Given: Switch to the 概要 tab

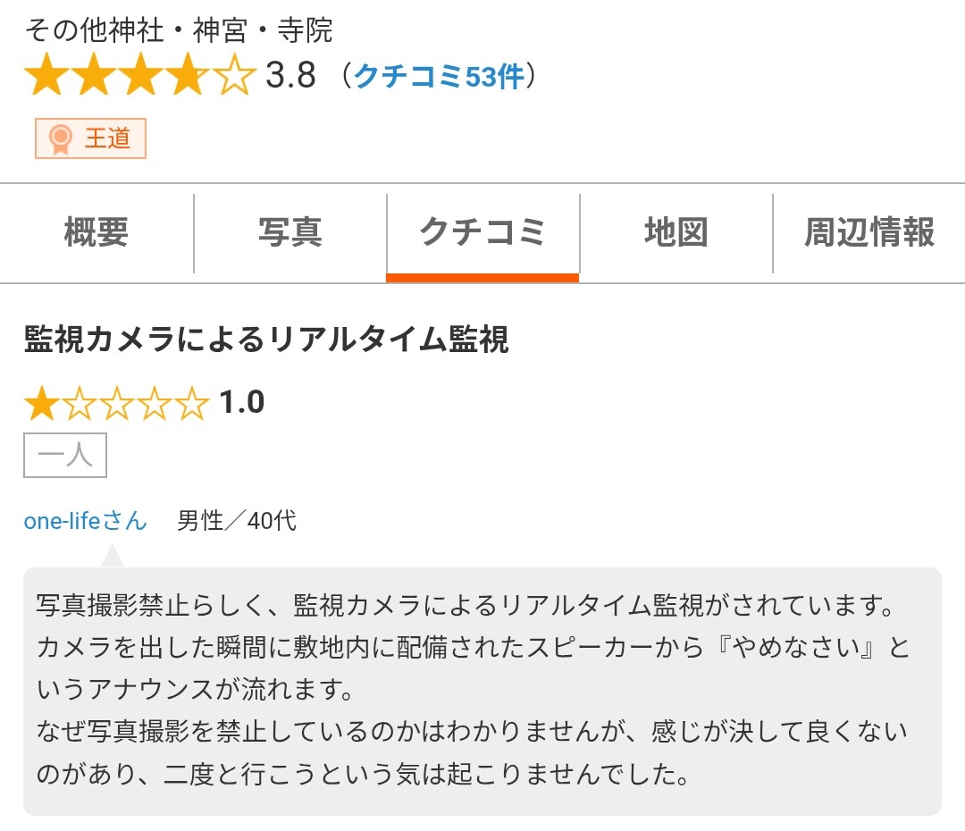Looking at the screenshot, I should tap(96, 233).
